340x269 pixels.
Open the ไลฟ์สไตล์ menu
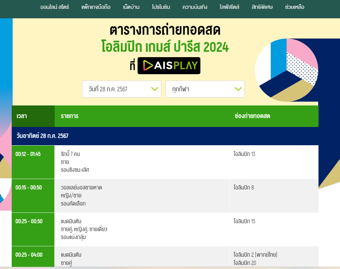point(229,7)
